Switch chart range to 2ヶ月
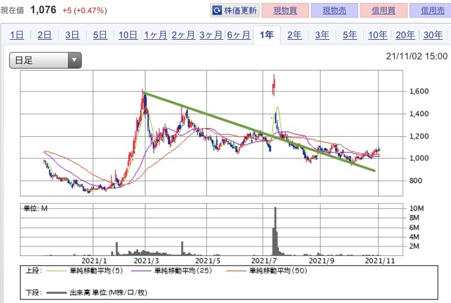 pyautogui.click(x=183, y=35)
